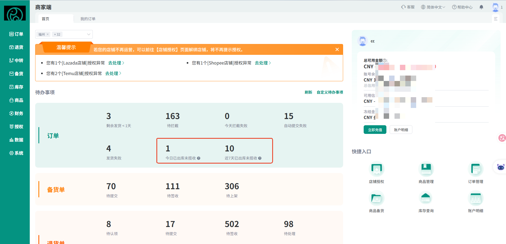
Task: Open 商品备货 quick entry icon
Action: (376, 198)
